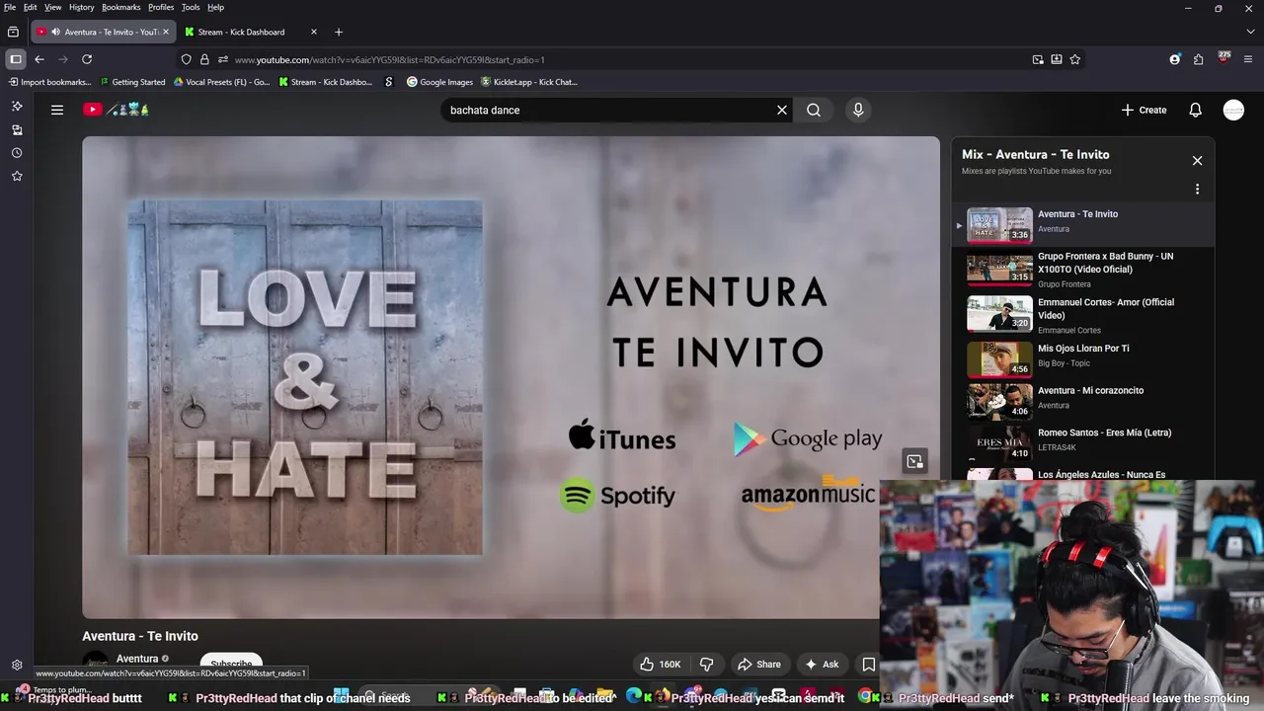Open synced tabs sidebar icon

(x=17, y=129)
